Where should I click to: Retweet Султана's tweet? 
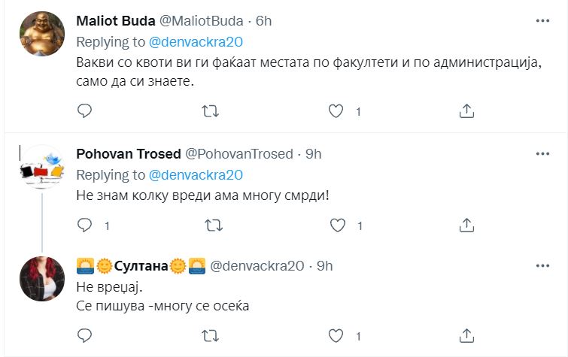pyautogui.click(x=212, y=336)
